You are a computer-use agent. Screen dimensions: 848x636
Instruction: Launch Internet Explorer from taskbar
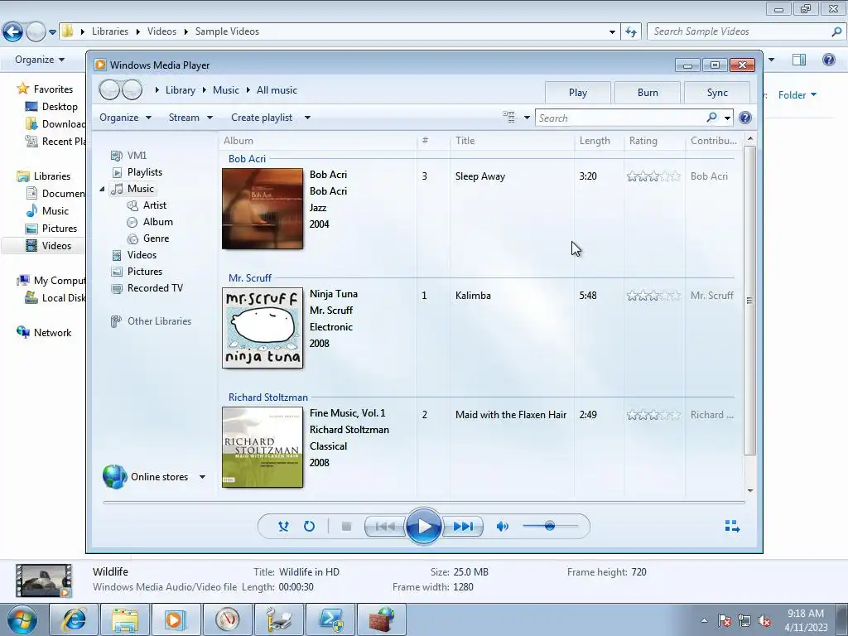74,619
